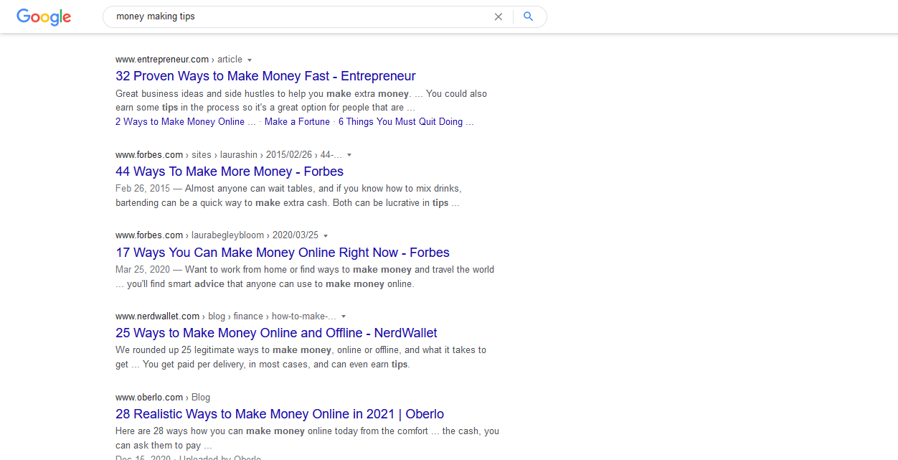Click snippet 'Here are 28 ways how you can'
Image resolution: width=898 pixels, height=460 pixels.
click(308, 438)
